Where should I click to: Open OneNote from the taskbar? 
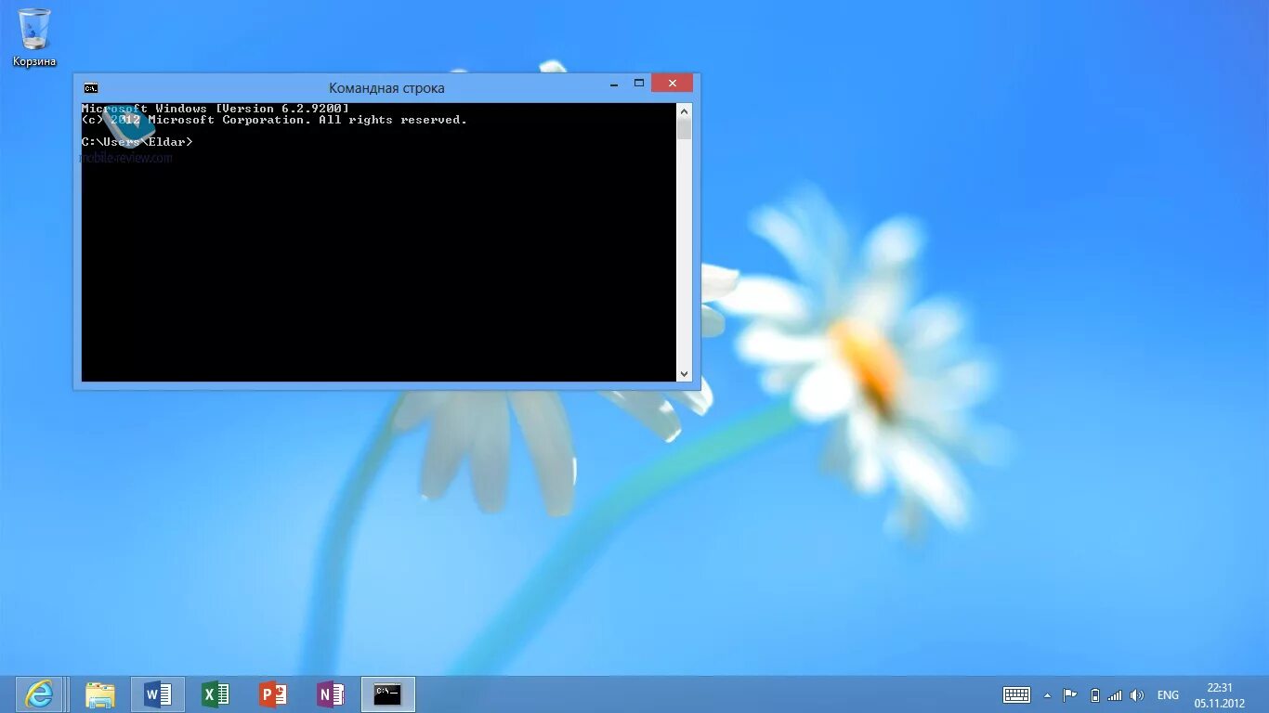(331, 694)
